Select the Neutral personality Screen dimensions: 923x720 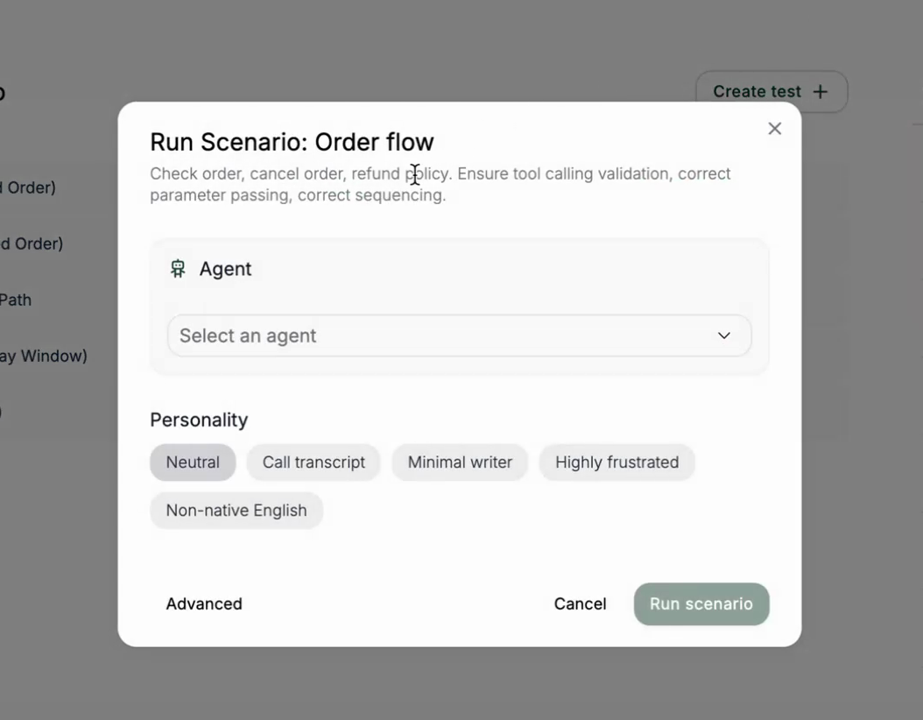192,462
